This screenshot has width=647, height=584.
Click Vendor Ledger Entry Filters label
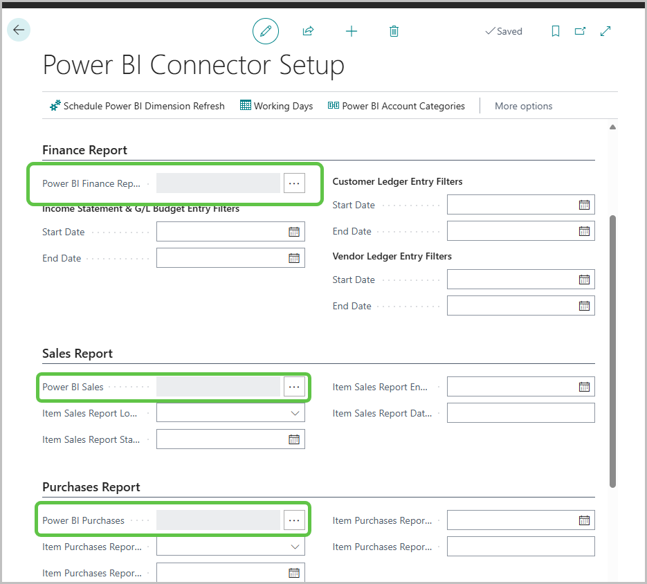click(392, 256)
